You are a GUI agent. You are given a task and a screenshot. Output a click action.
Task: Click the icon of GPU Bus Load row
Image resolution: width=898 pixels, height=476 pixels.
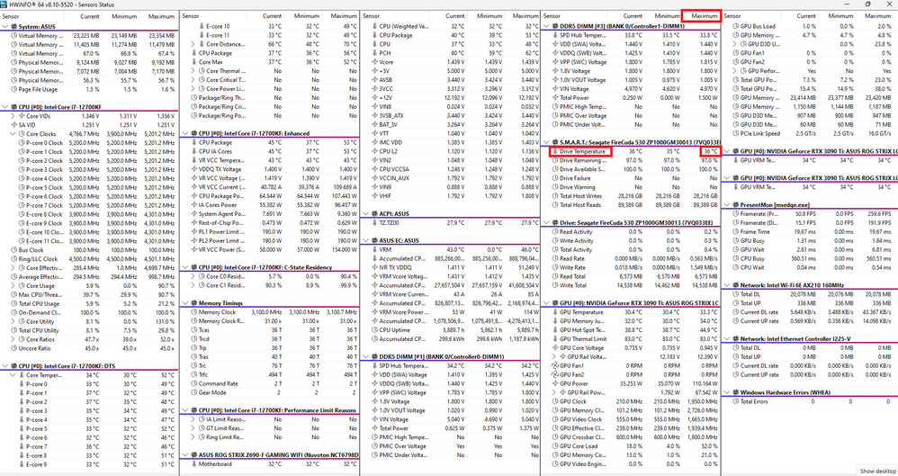[x=735, y=26]
